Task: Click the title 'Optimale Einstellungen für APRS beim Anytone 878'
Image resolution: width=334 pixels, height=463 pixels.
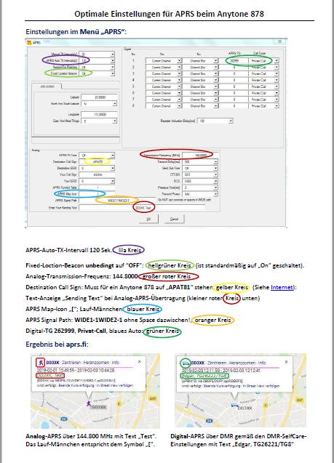Action: click(169, 14)
